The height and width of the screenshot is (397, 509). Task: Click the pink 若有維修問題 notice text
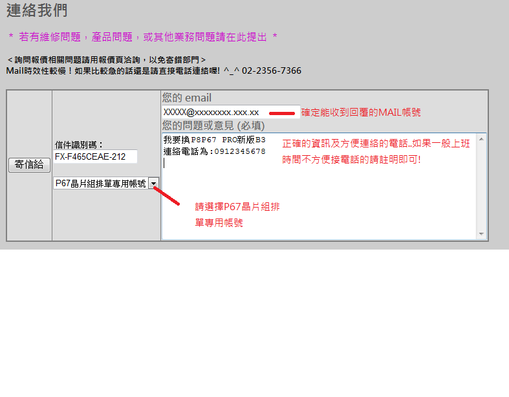point(143,37)
